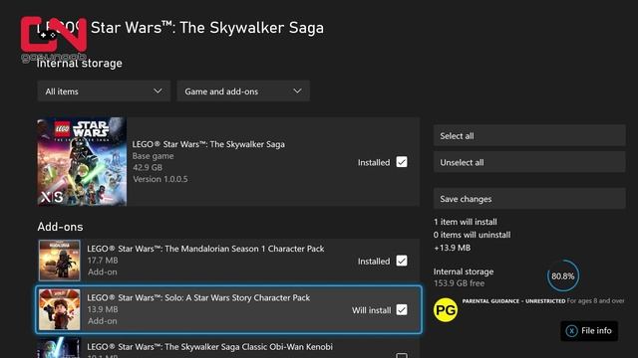Open the Game and add-ons dropdown
Image resolution: width=638 pixels, height=358 pixels.
tap(243, 91)
